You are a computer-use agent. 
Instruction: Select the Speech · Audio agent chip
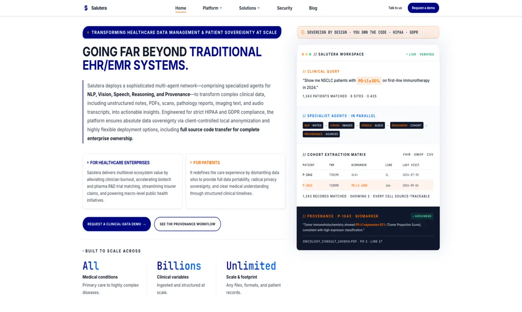372,125
